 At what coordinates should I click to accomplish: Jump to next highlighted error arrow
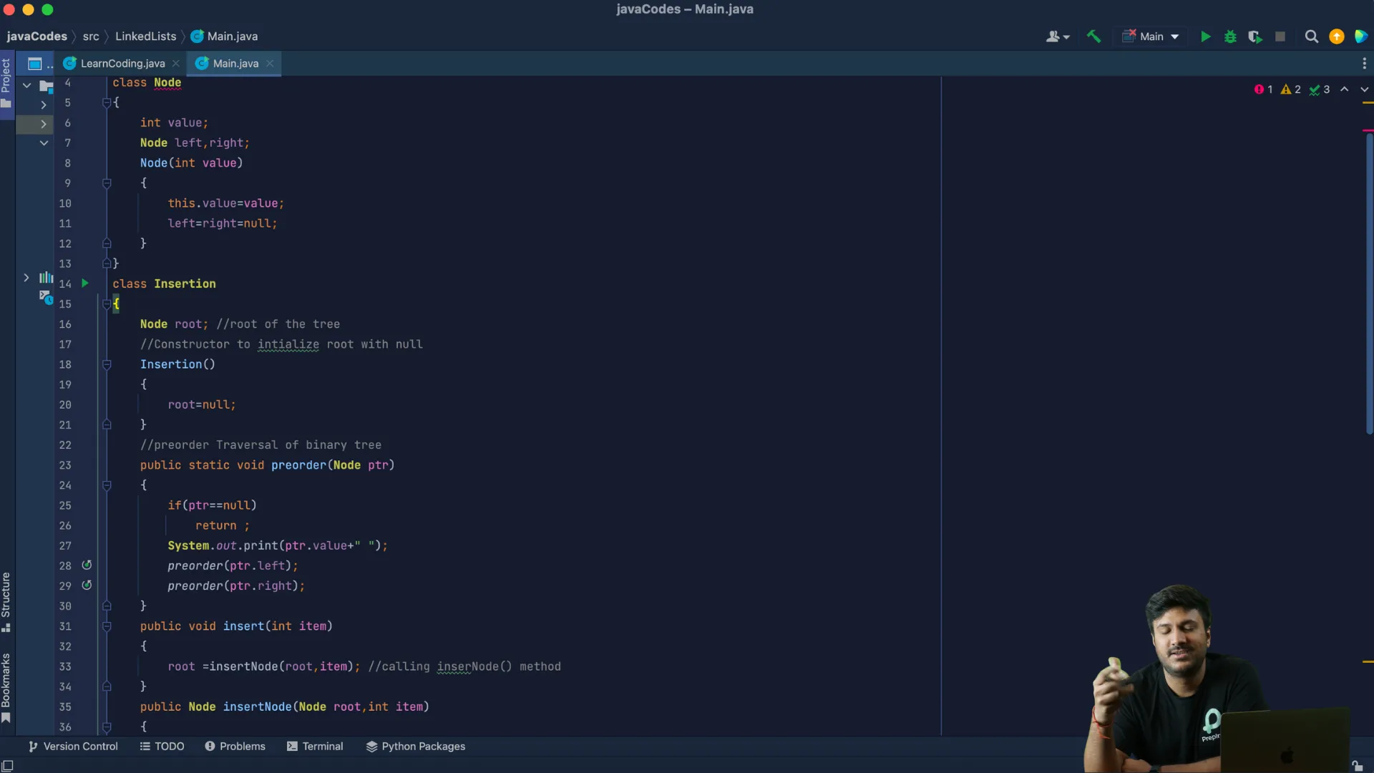click(x=1364, y=89)
